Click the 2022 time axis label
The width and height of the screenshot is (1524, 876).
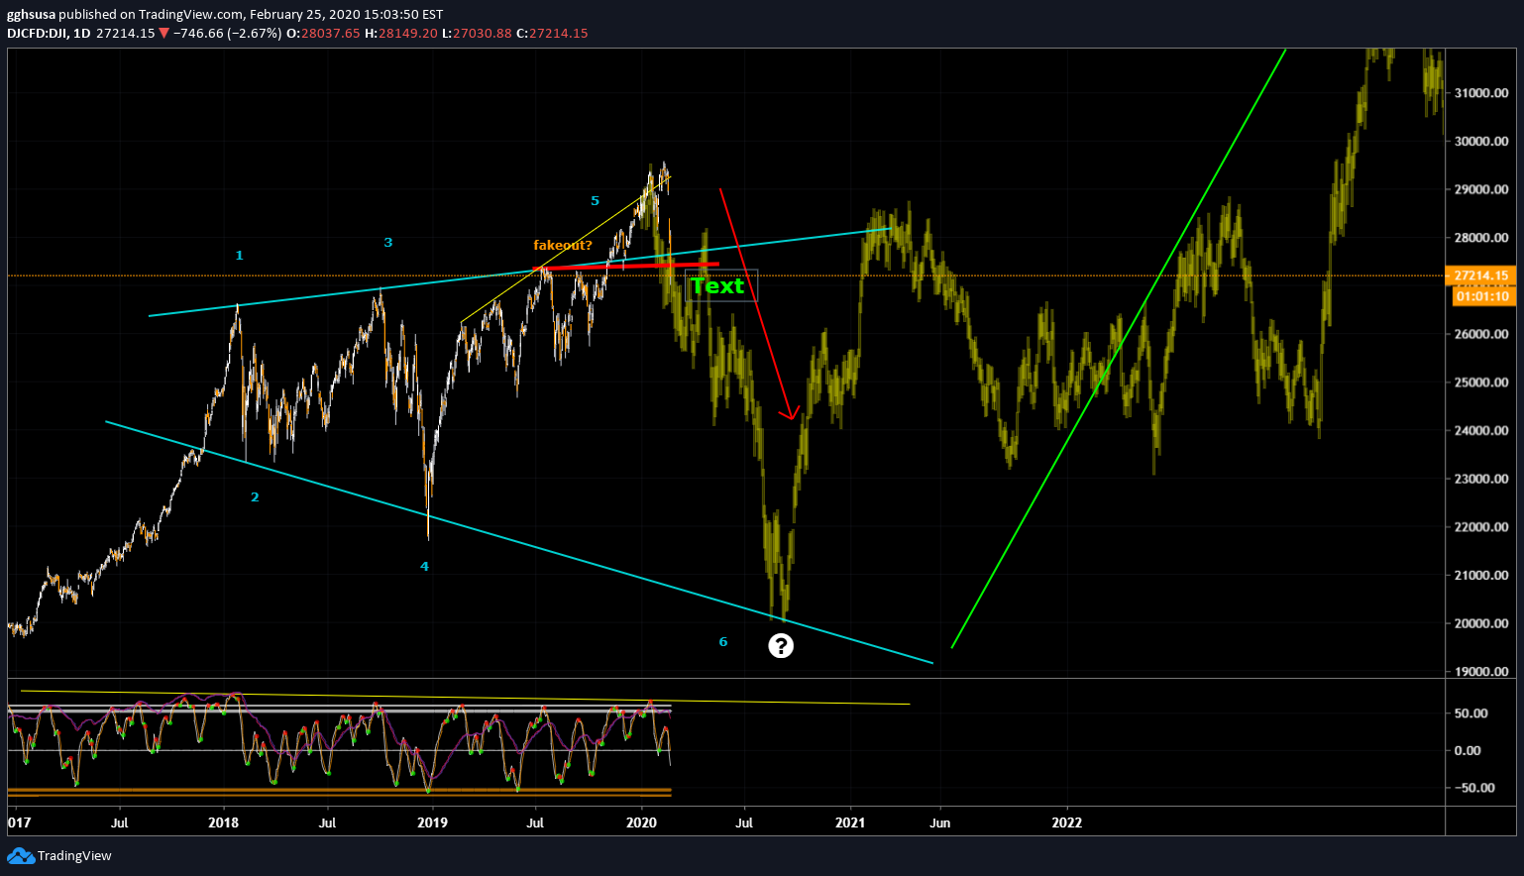1067,822
